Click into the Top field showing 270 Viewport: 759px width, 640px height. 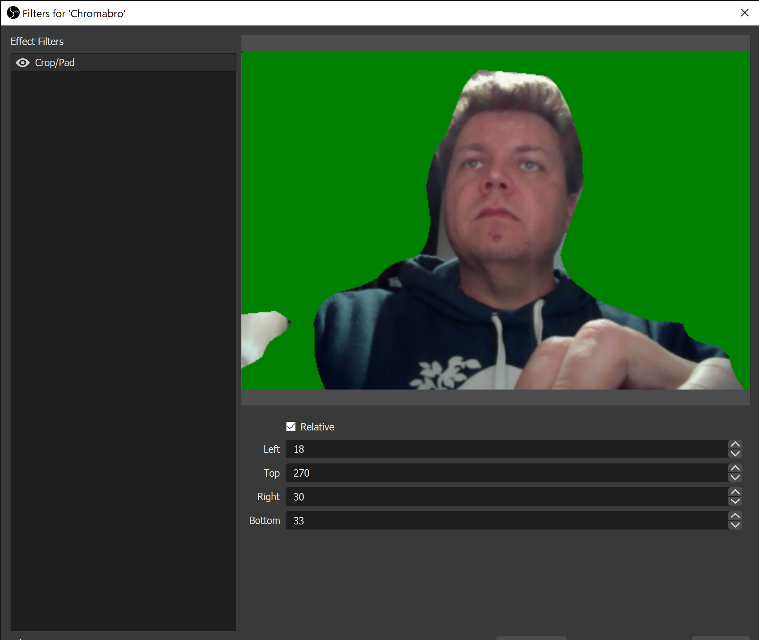coord(505,473)
